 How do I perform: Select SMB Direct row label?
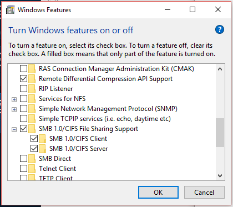(55, 159)
